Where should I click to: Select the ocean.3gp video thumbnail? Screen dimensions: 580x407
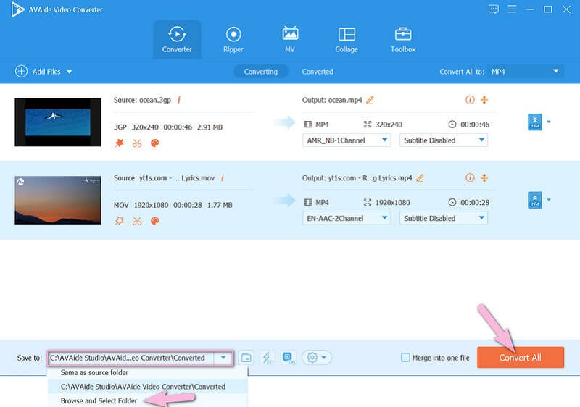point(58,122)
